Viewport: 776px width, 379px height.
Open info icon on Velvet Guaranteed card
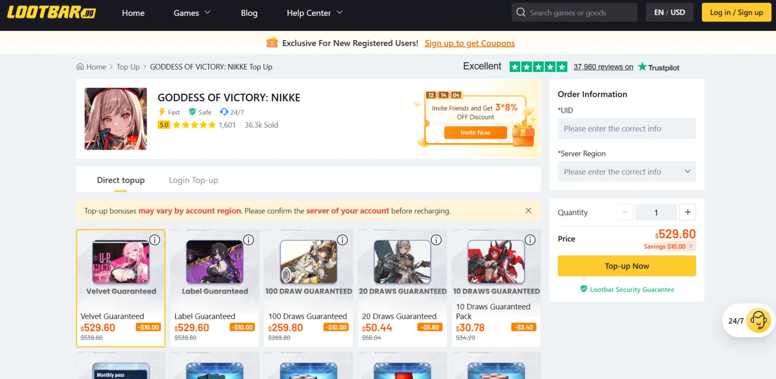click(x=155, y=240)
